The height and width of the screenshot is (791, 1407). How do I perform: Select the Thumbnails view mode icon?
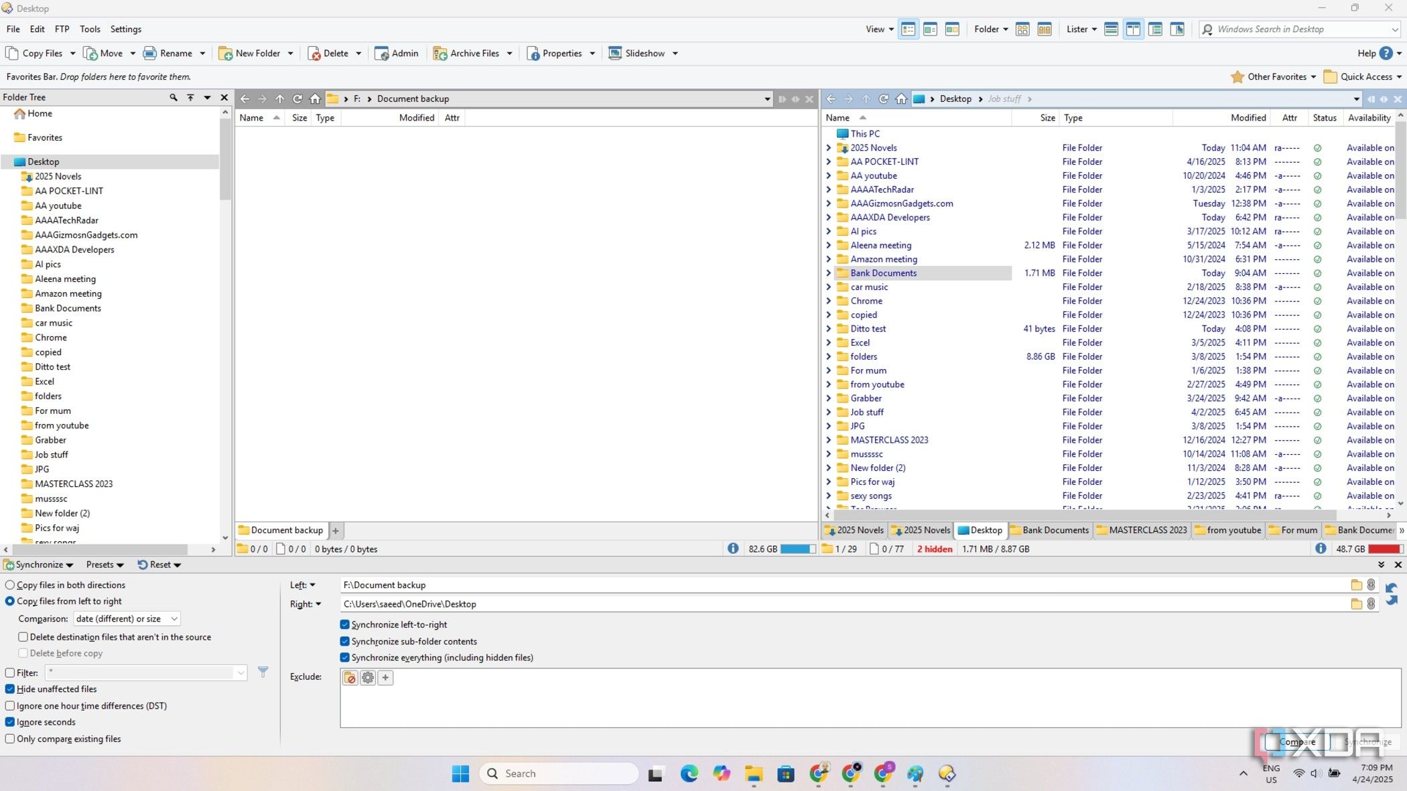pos(952,29)
